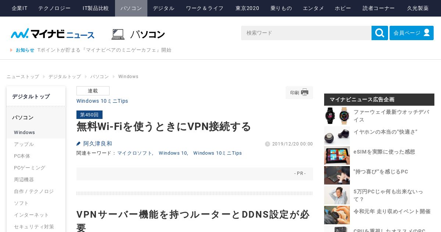441x232 pixels.
Task: Open the Tポイント お知らせ announcement link
Action: pyautogui.click(x=104, y=50)
